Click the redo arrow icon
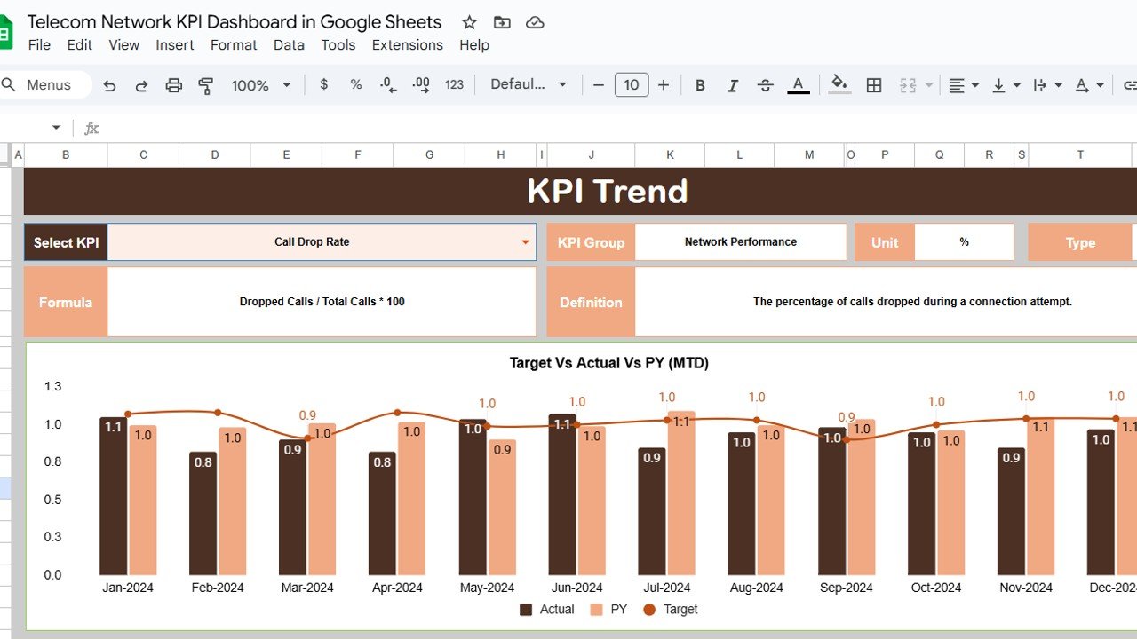Screen dimensions: 1137x639 coord(141,85)
